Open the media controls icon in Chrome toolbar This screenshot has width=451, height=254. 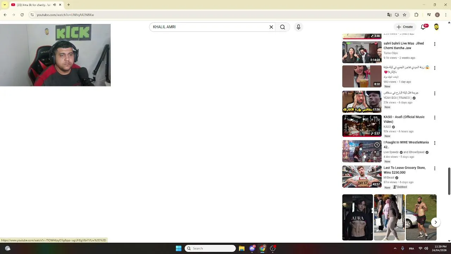click(429, 15)
